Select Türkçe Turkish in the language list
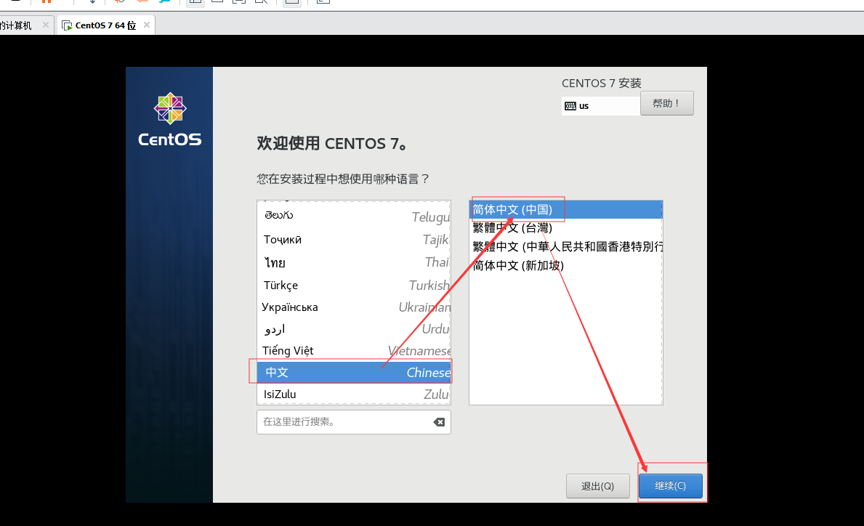The image size is (864, 526). click(x=354, y=286)
